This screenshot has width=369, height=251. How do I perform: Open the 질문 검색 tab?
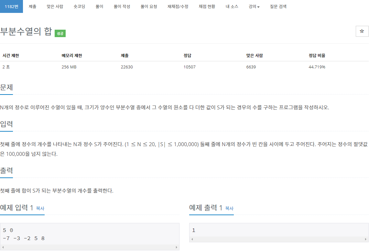(x=278, y=6)
